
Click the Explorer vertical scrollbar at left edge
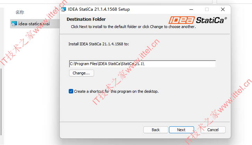pos(1,102)
